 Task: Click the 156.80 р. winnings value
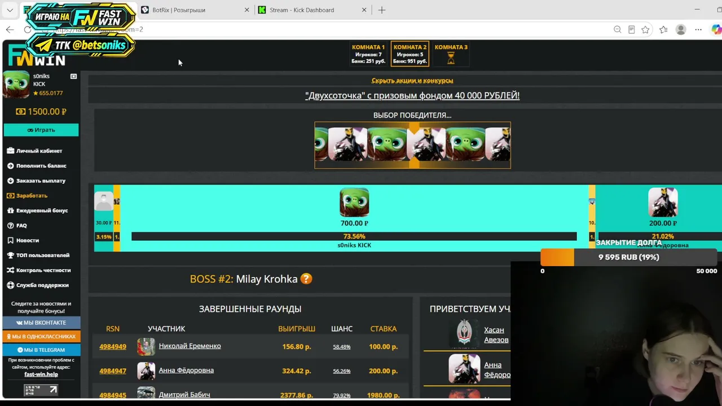point(297,347)
